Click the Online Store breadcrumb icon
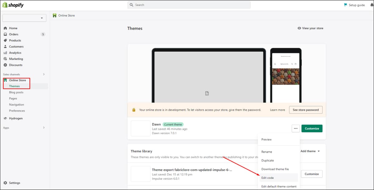This screenshot has width=374, height=190. pos(55,16)
